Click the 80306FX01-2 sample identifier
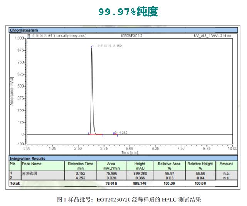Screen dimensions: 247x206 coord(132,36)
